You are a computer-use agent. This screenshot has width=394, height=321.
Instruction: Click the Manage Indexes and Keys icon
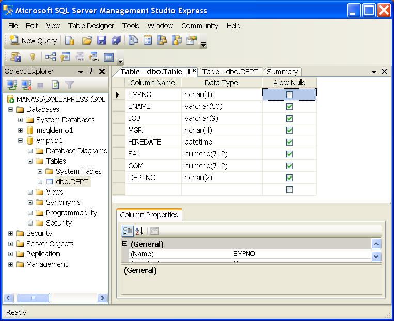coord(65,57)
